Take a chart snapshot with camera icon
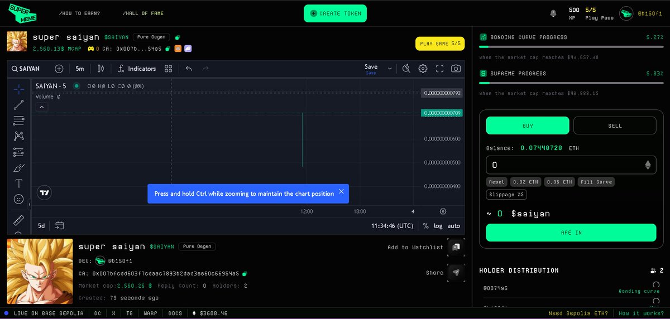The width and height of the screenshot is (670, 319). point(456,69)
